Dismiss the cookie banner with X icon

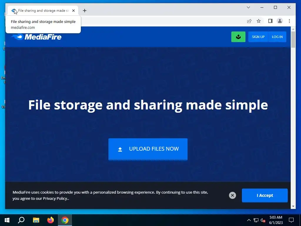coord(232,195)
